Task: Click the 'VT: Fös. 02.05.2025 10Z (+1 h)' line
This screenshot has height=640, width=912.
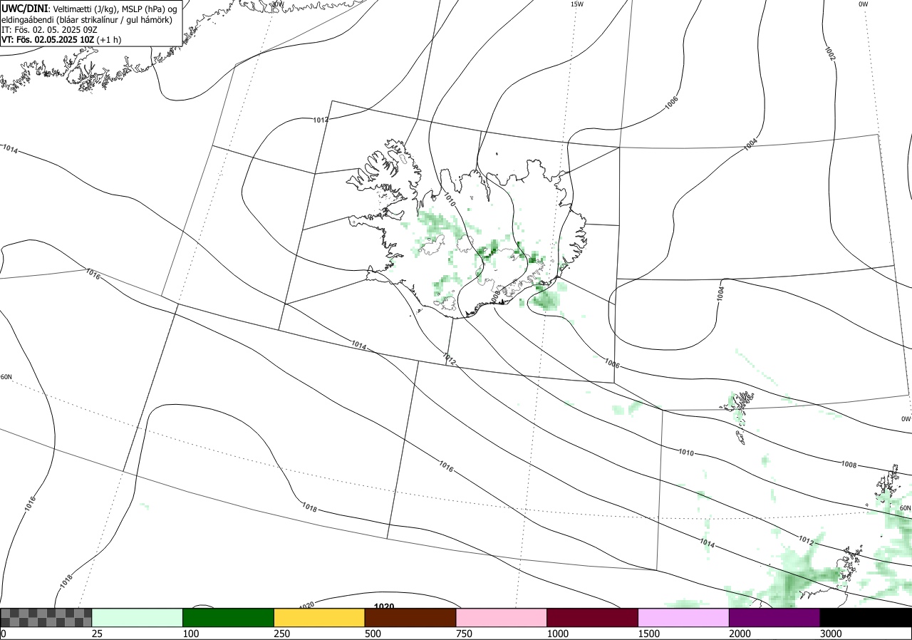Action: click(61, 39)
